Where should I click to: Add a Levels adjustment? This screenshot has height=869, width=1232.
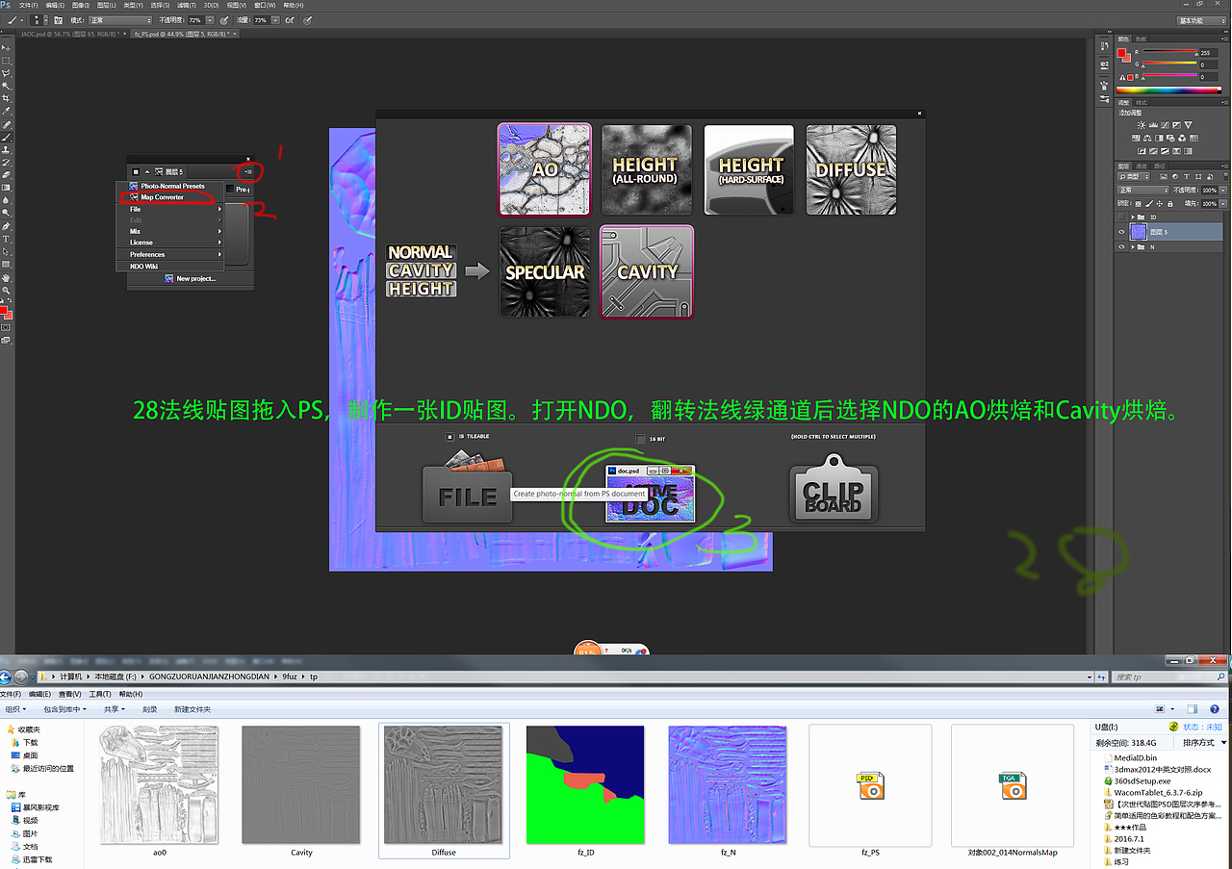pyautogui.click(x=1153, y=125)
